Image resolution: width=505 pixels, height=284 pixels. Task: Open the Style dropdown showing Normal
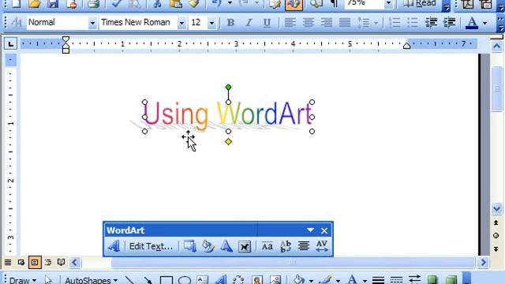tap(92, 23)
